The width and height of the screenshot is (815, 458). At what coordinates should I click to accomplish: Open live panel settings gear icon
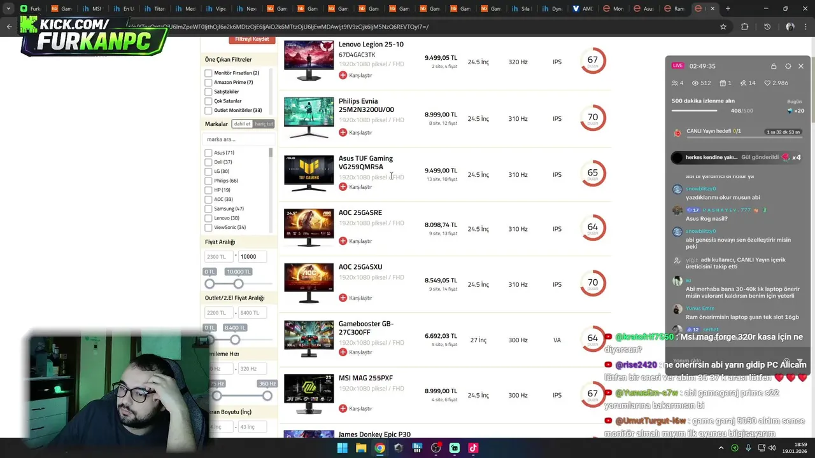[x=788, y=66]
